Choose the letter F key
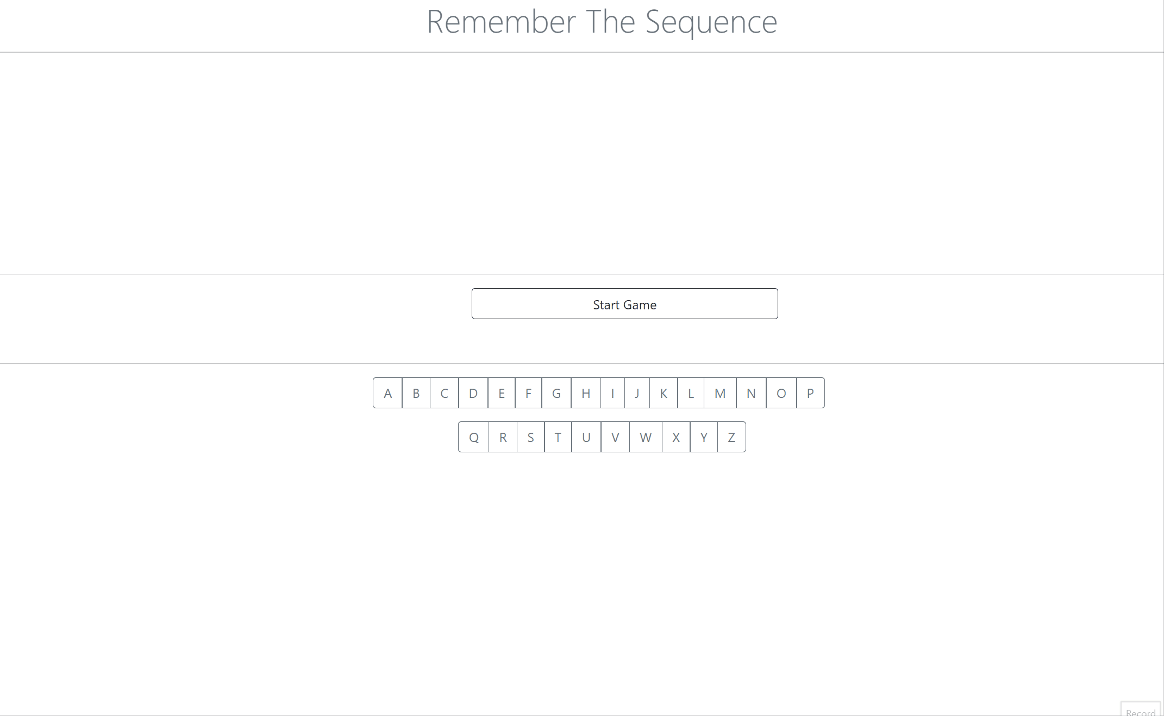Image resolution: width=1164 pixels, height=716 pixels. 528,393
